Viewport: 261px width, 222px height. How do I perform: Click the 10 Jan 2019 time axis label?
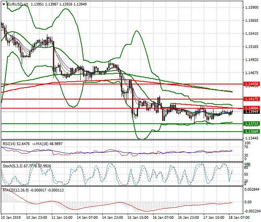[11, 218]
